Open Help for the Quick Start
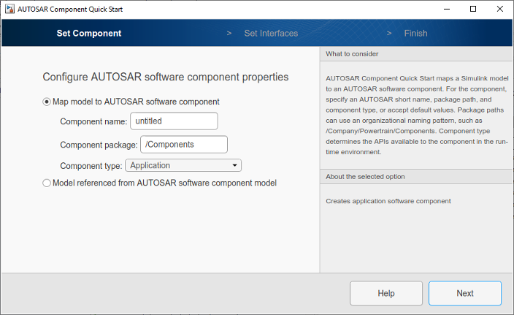 click(x=386, y=293)
